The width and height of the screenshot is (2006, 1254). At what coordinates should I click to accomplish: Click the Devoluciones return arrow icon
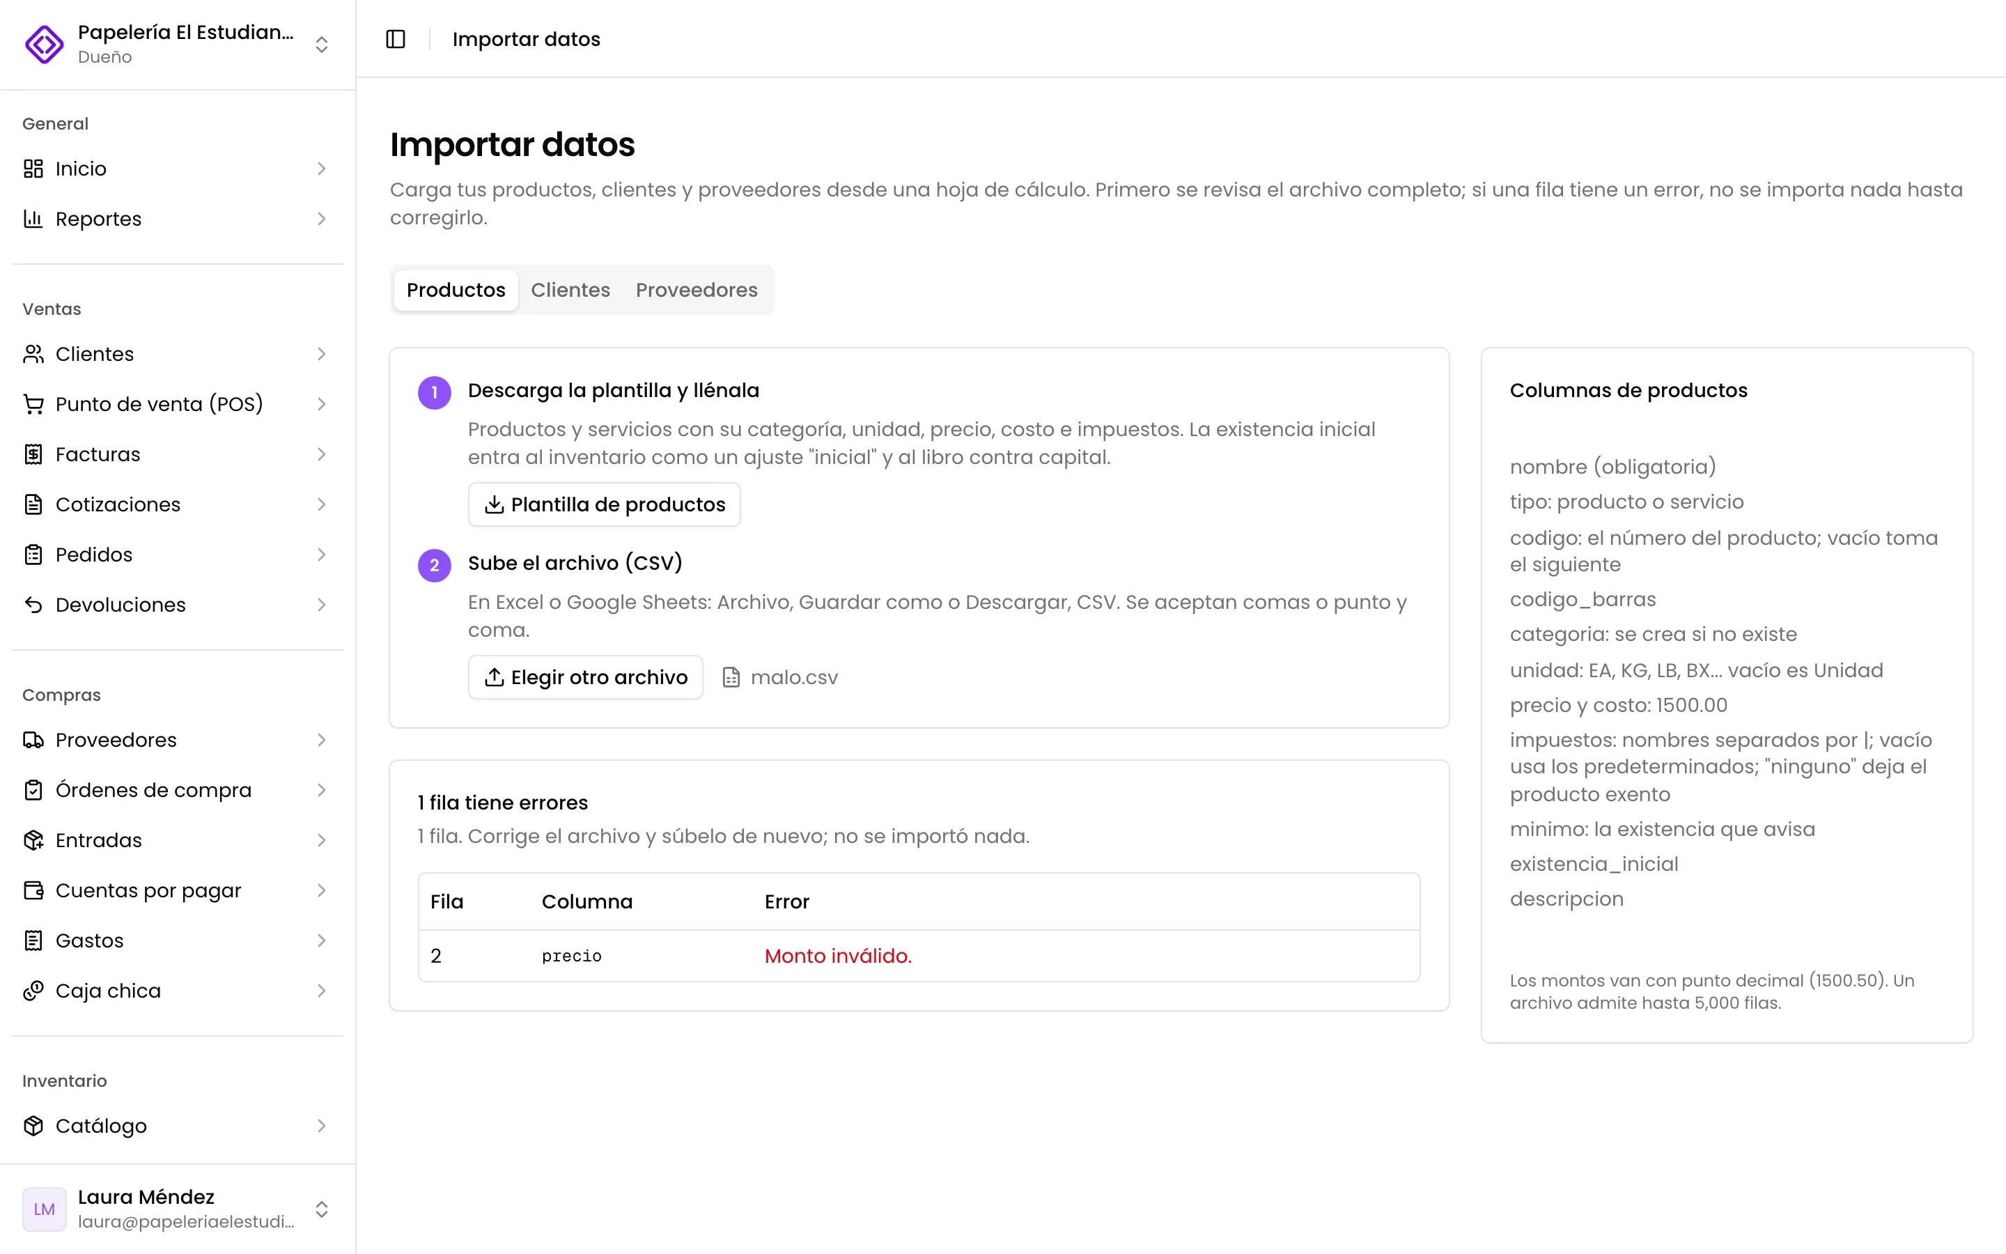tap(33, 605)
